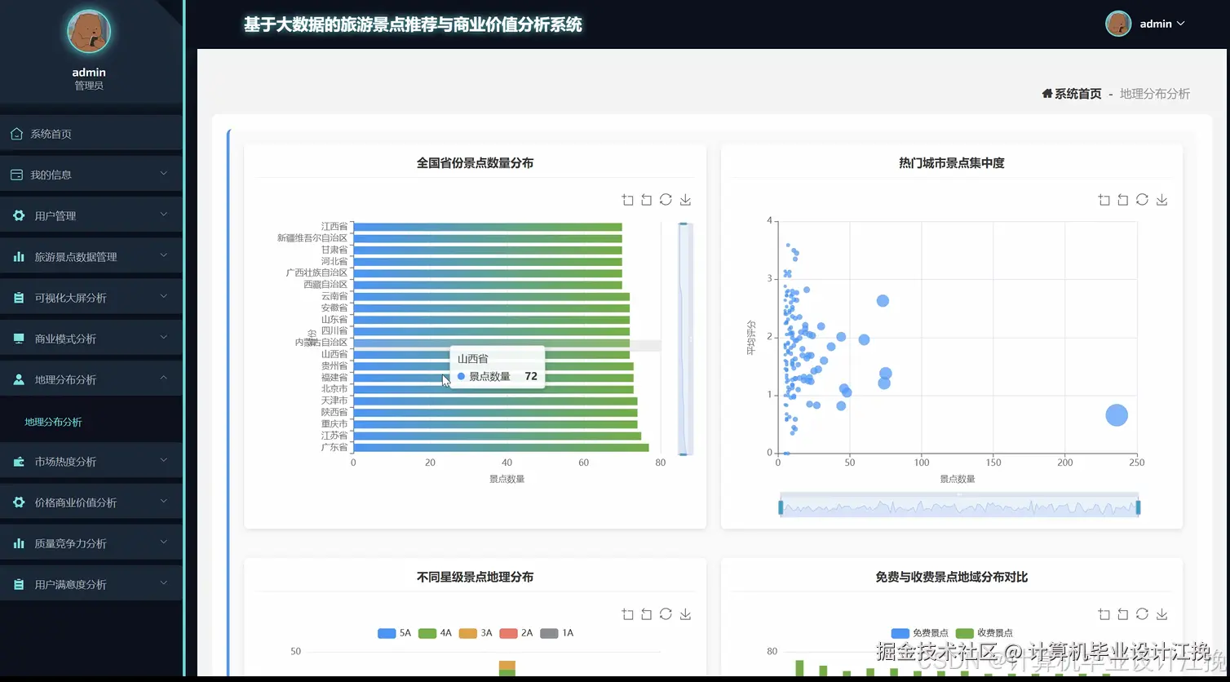1230x682 pixels.
Task: Expand the 我的信息 menu arrow
Action: [x=163, y=174]
